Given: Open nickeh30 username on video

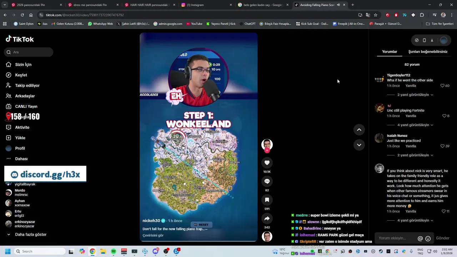Looking at the screenshot, I should click(151, 221).
